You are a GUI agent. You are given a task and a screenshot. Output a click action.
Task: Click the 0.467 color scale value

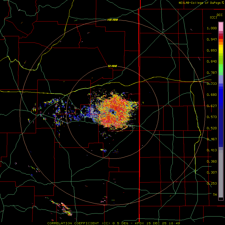(x=212, y=139)
